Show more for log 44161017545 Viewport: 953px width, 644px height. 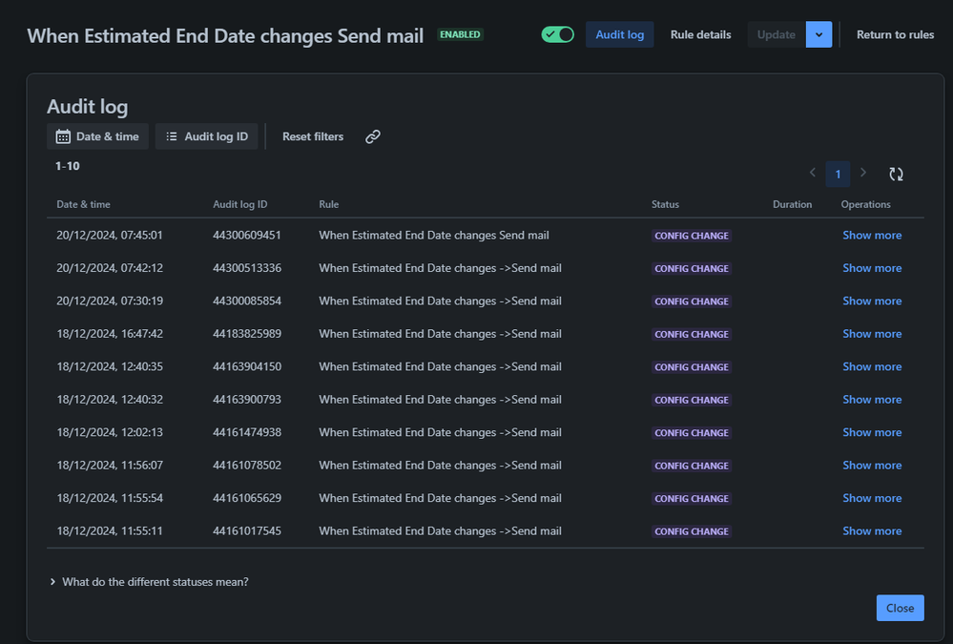(872, 530)
